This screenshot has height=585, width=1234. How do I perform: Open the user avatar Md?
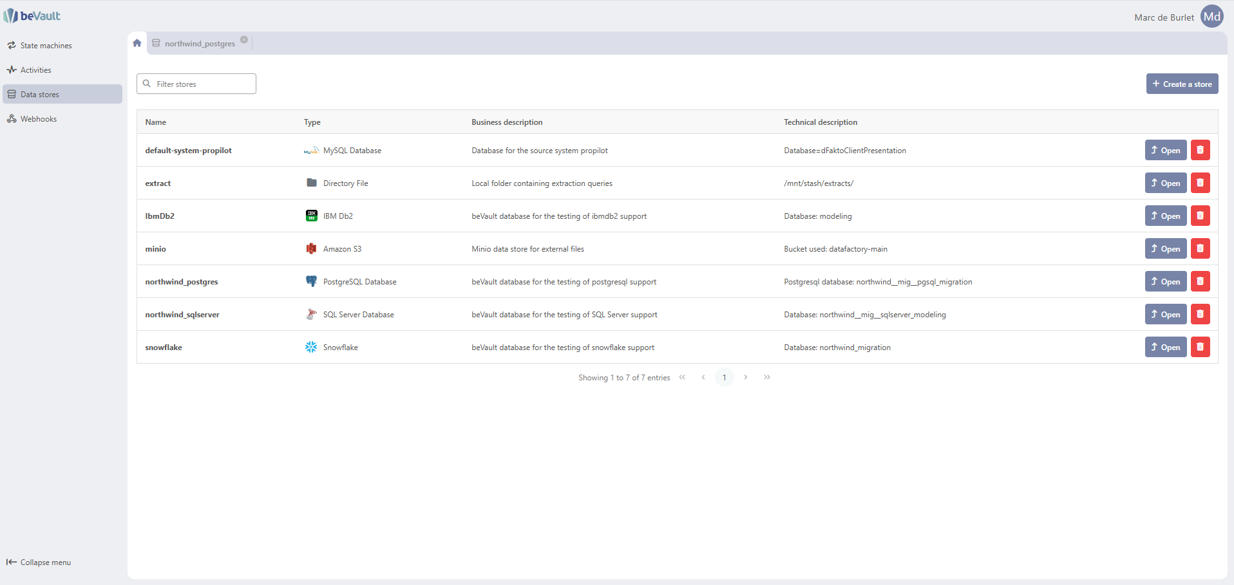tap(1212, 17)
